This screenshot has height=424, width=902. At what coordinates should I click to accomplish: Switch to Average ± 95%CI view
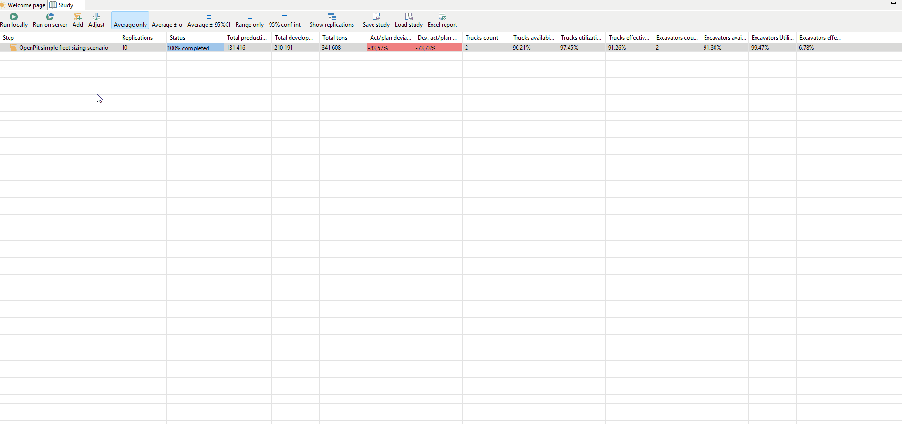click(209, 20)
